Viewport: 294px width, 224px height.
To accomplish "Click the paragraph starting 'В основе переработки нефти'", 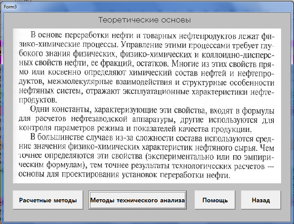I will pos(147,67).
